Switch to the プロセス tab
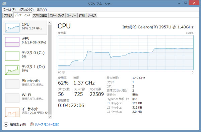 click(x=8, y=15)
